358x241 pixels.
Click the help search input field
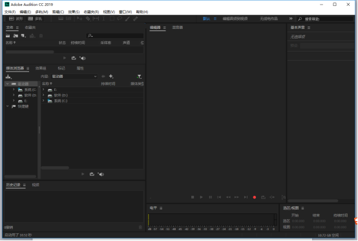325,19
